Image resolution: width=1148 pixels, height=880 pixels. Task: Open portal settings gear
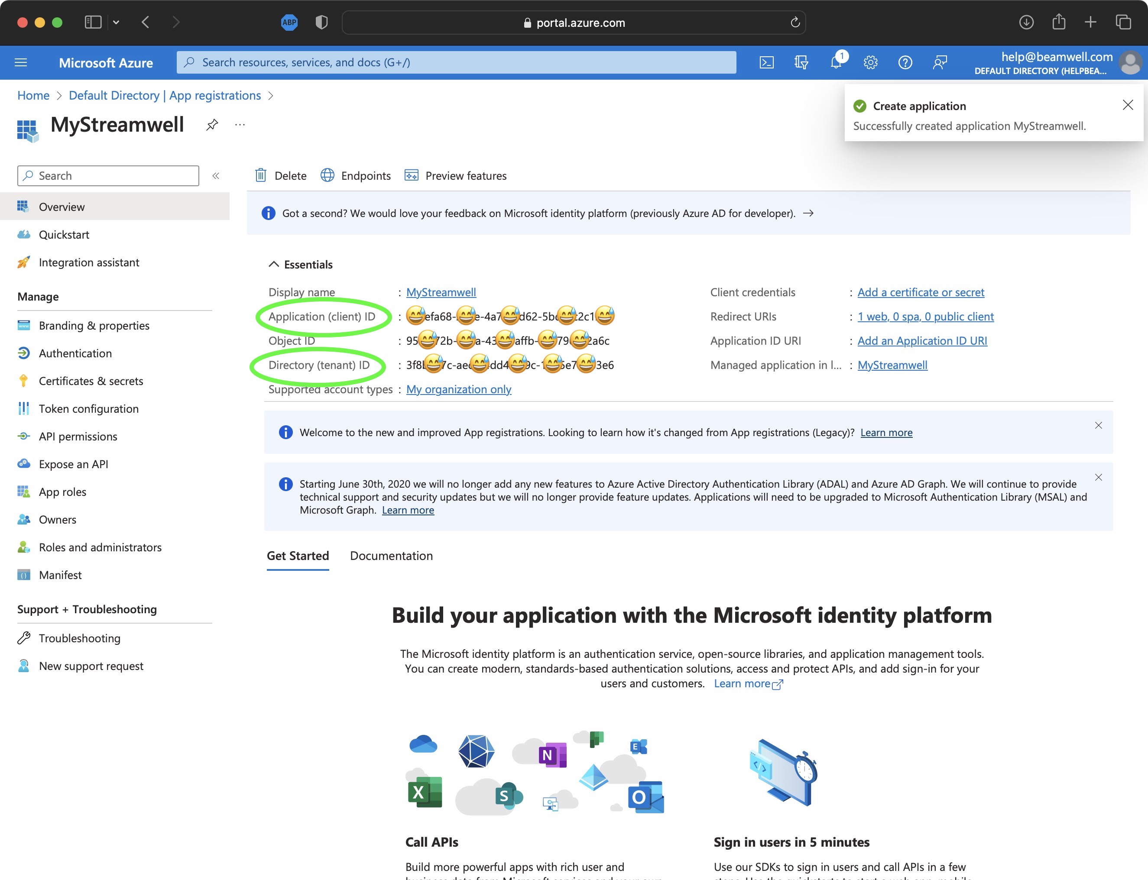click(870, 63)
